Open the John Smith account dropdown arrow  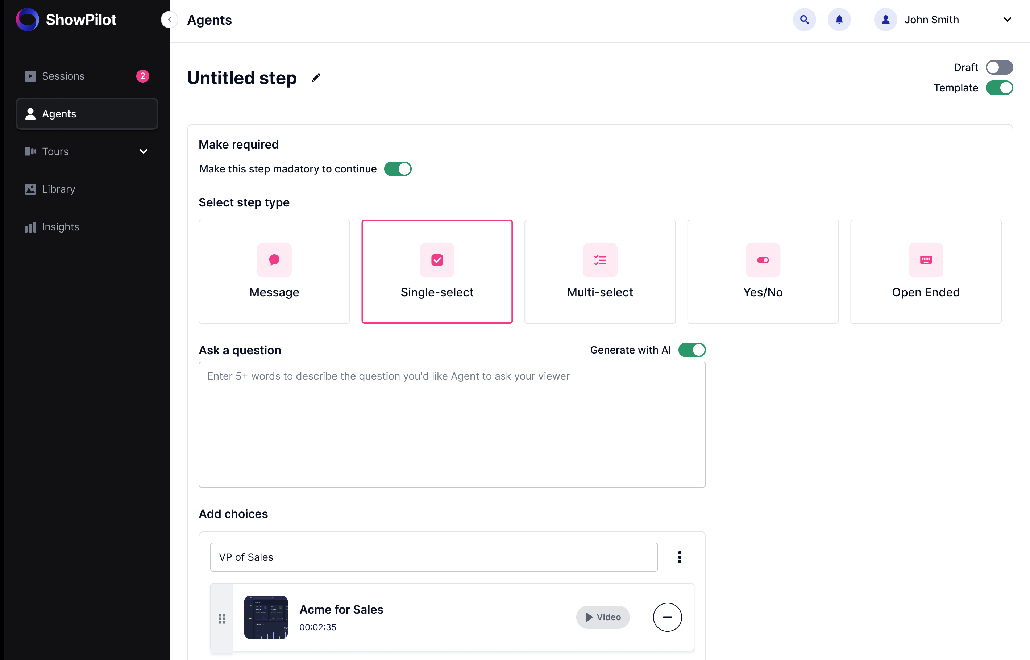point(1007,20)
